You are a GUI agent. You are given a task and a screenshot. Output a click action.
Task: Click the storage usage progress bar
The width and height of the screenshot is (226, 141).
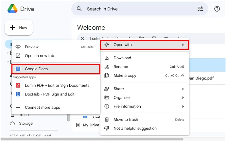(x=34, y=131)
